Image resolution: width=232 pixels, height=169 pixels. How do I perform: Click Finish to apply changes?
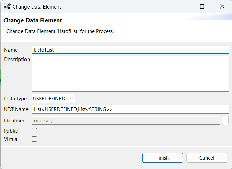(x=163, y=158)
